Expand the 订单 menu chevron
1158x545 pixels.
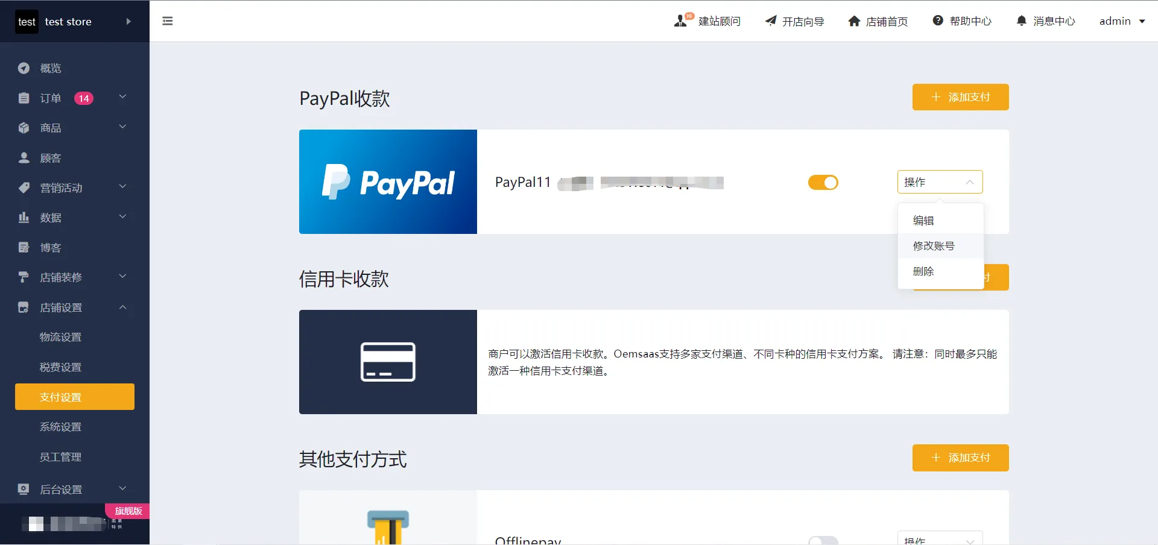(122, 96)
